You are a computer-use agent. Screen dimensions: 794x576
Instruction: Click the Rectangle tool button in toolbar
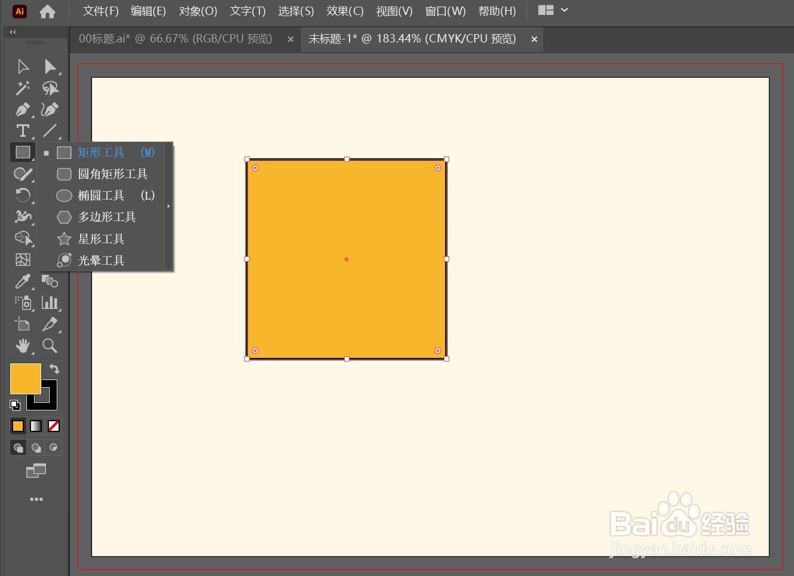pyautogui.click(x=23, y=152)
